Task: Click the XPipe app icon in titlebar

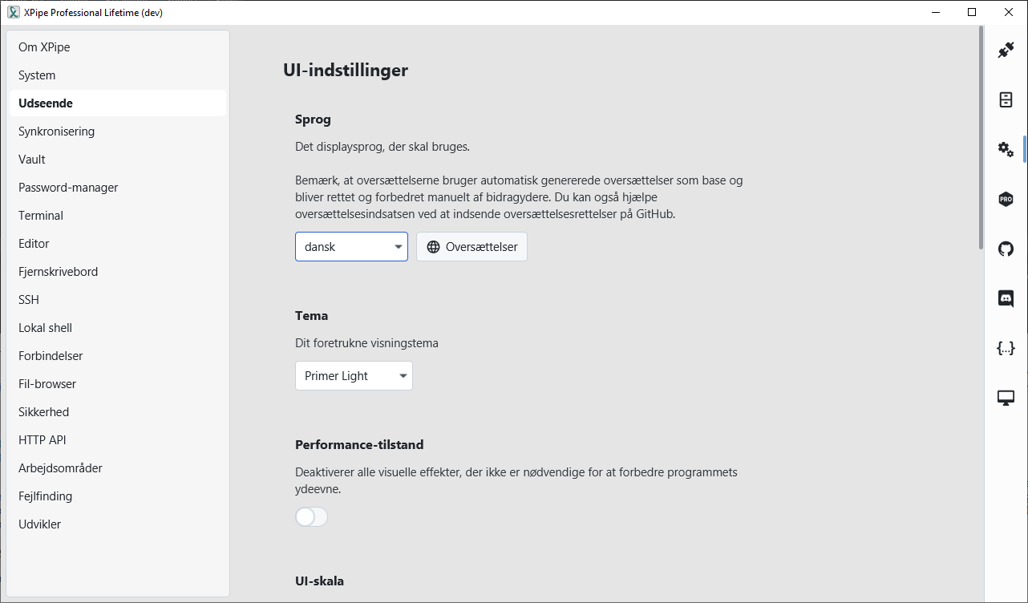Action: coord(14,12)
